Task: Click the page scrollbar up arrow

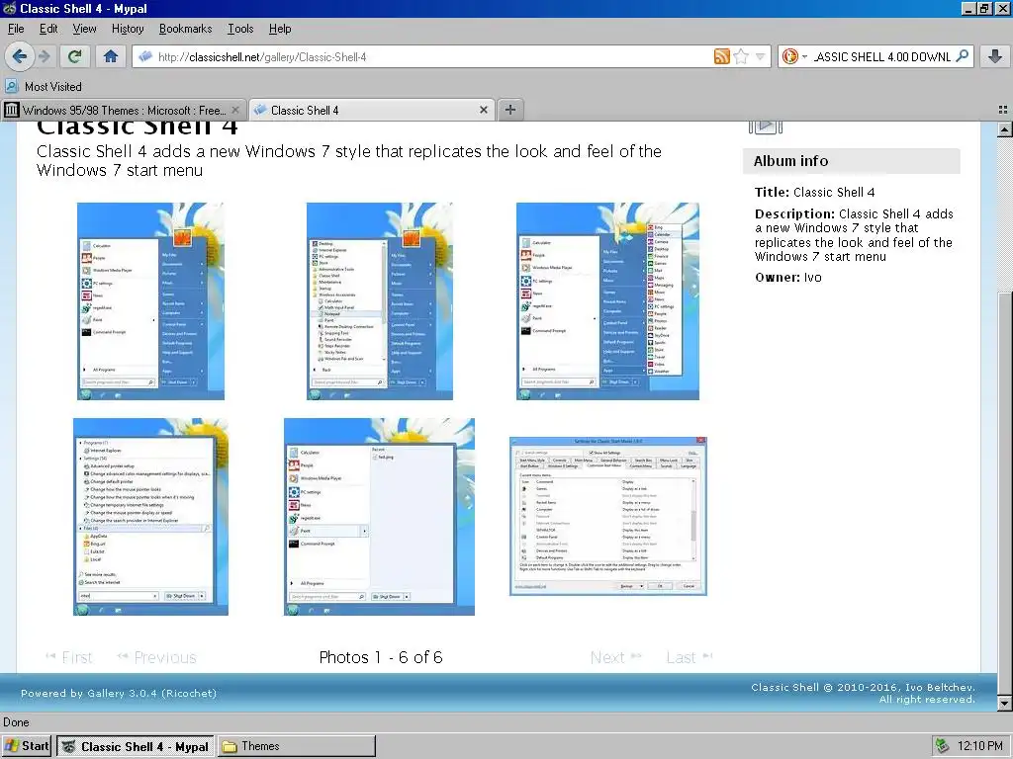Action: (1004, 129)
